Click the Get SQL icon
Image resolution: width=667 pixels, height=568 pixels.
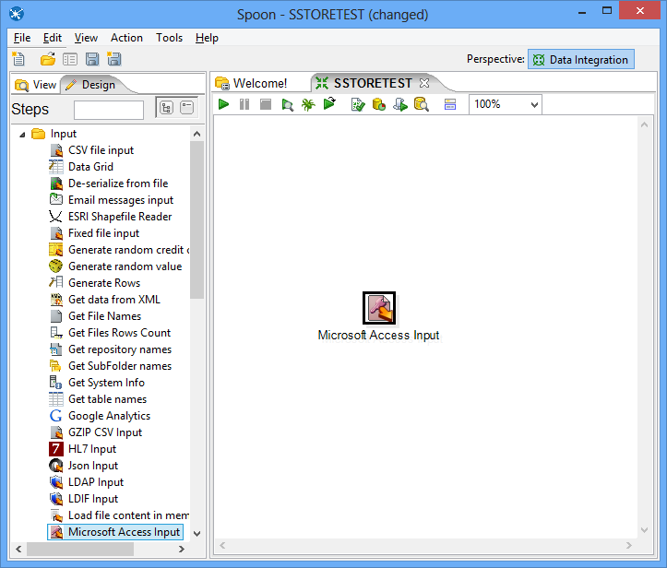pyautogui.click(x=400, y=104)
